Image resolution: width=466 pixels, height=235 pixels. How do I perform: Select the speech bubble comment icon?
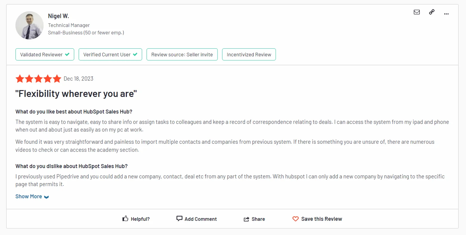(179, 219)
